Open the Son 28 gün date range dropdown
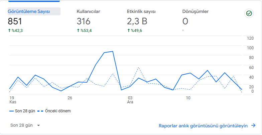Viewport: 262px width, 135px height. click(x=25, y=125)
